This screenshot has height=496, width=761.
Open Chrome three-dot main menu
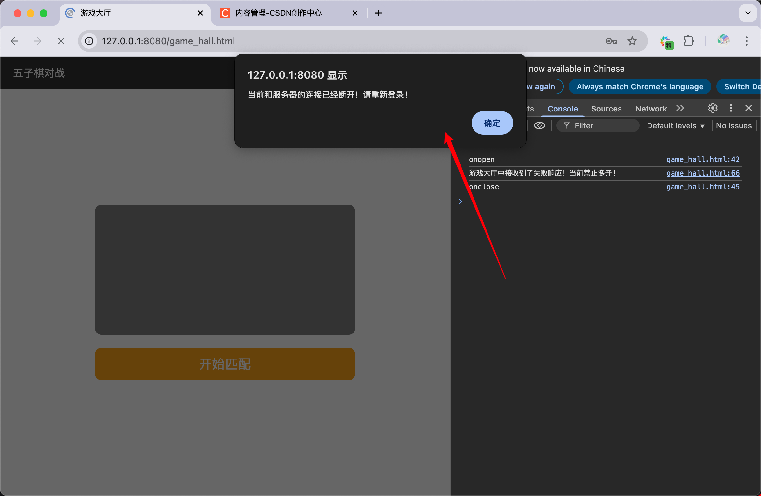(746, 41)
